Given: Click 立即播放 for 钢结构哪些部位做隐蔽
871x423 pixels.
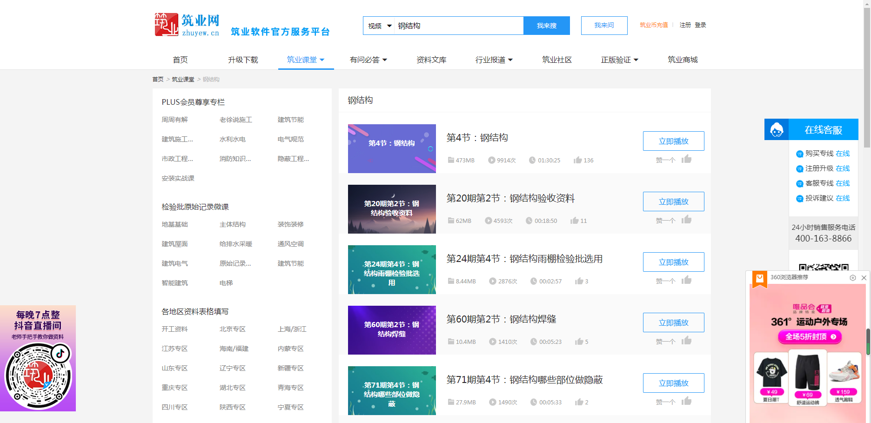Looking at the screenshot, I should 673,383.
